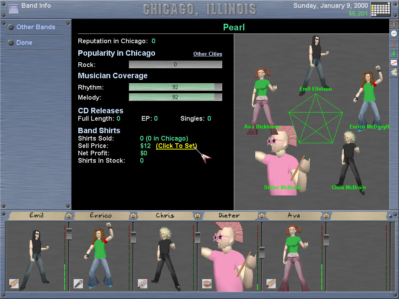This screenshot has width=399, height=299.
Task: Click the orange music note sidebar icon
Action: 394,43
